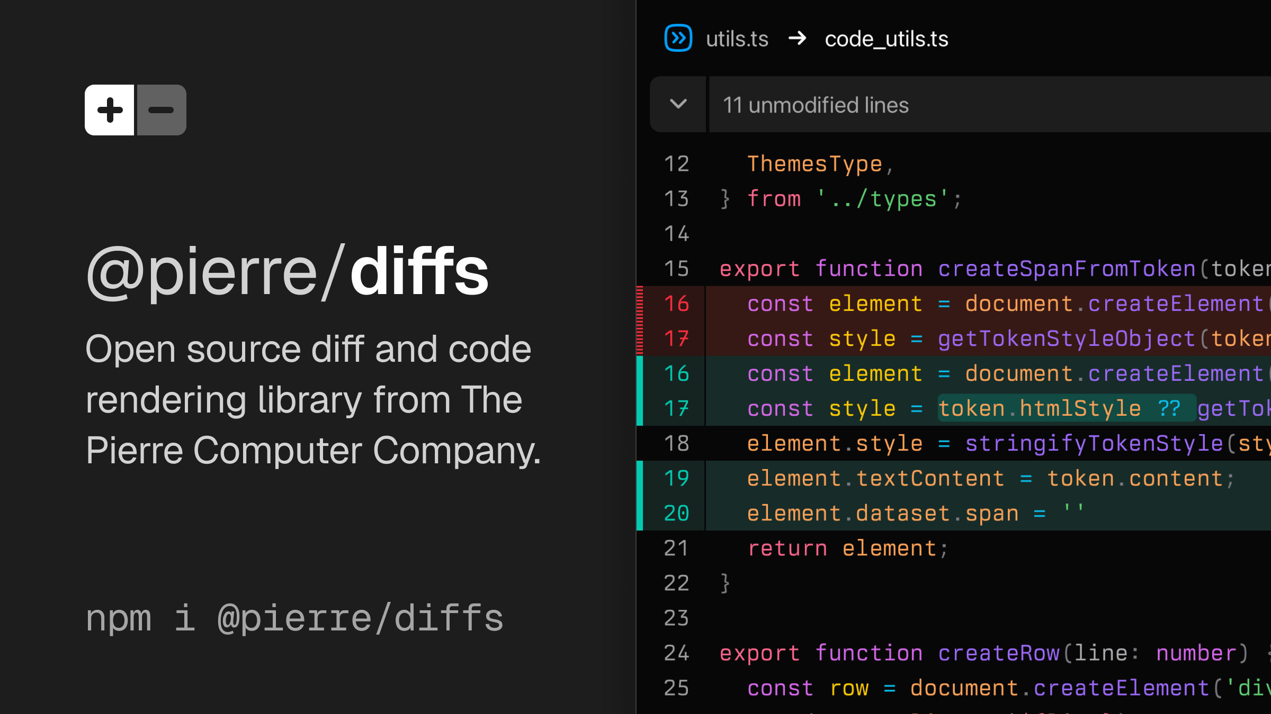This screenshot has height=714, width=1271.
Task: Click the hatched deletion gutter stripes
Action: (641, 321)
